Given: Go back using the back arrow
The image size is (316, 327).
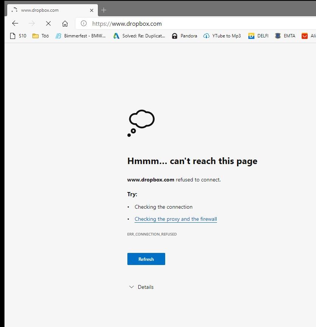Looking at the screenshot, I should point(15,23).
